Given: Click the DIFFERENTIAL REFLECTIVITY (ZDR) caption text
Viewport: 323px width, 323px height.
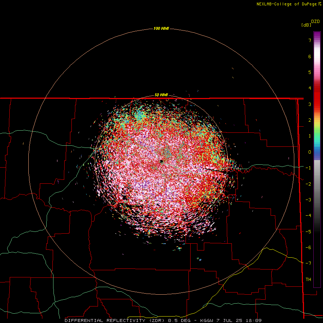Looking at the screenshot, I should tap(115, 320).
